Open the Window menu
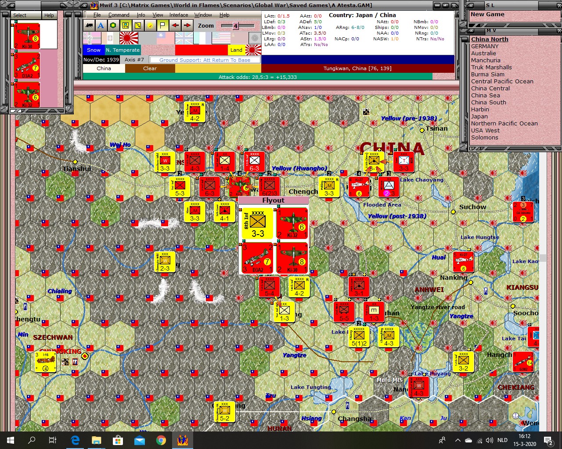 point(203,15)
